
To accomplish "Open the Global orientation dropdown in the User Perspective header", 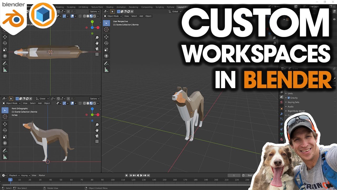I will point(175,12).
